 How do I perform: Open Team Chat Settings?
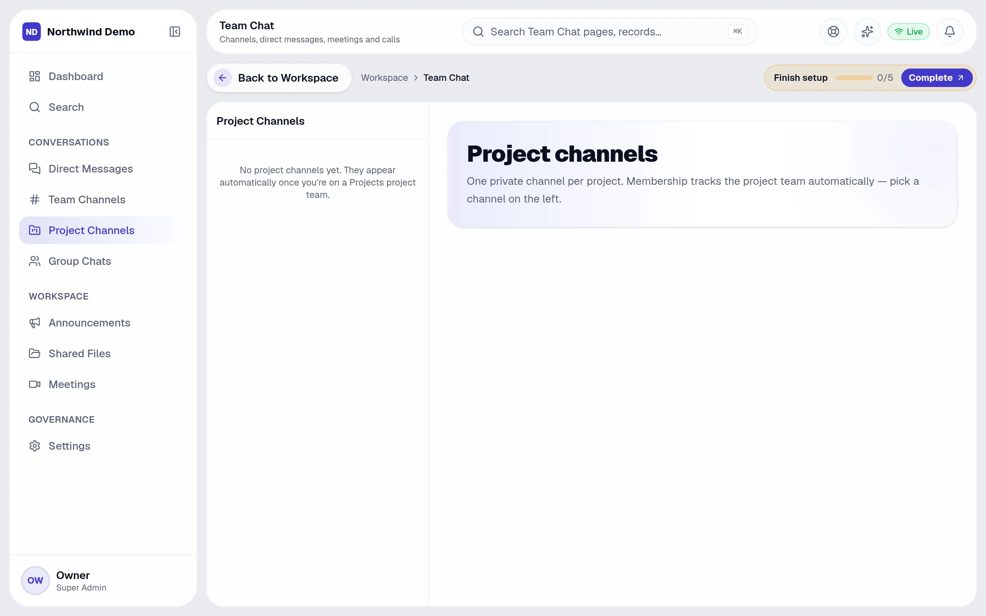103,446
